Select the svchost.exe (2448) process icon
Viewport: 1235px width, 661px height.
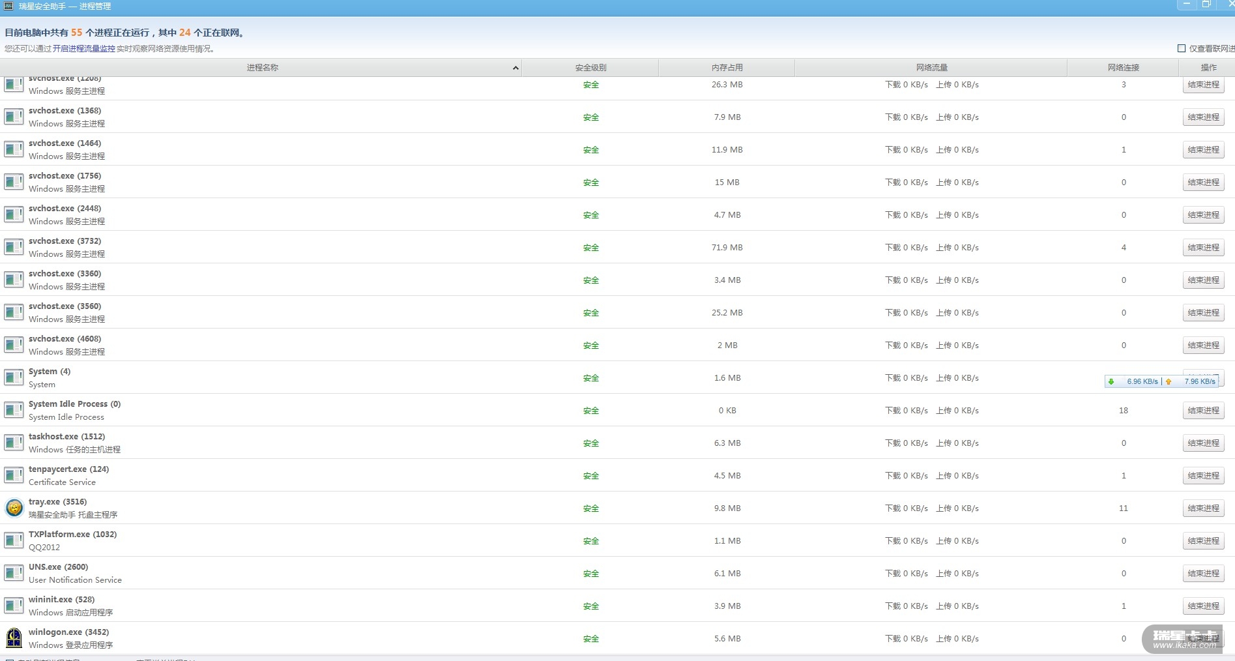click(x=14, y=214)
